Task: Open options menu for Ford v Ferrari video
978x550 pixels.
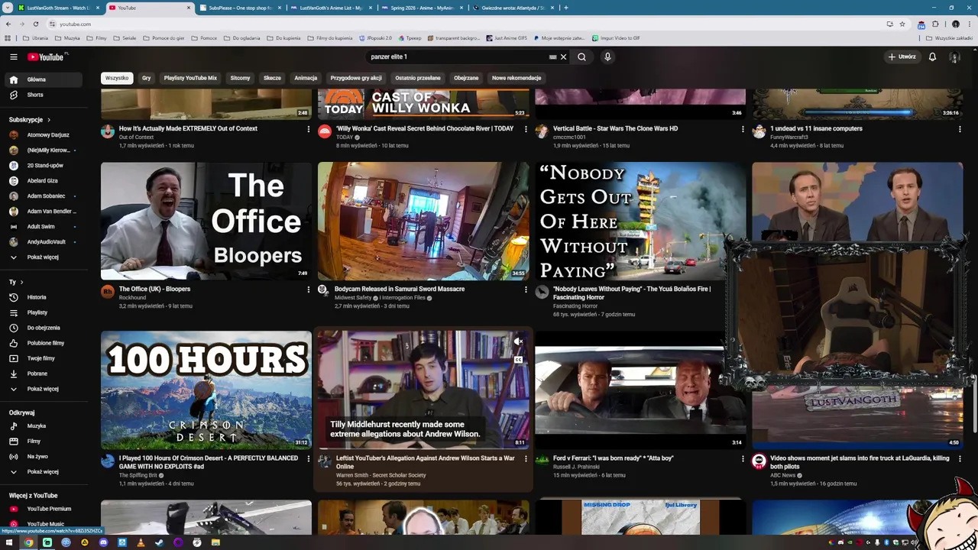Action: click(743, 459)
